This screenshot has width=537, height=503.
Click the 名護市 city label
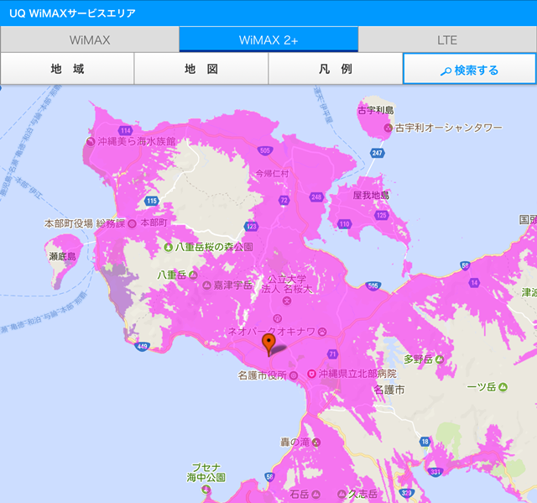pos(389,390)
